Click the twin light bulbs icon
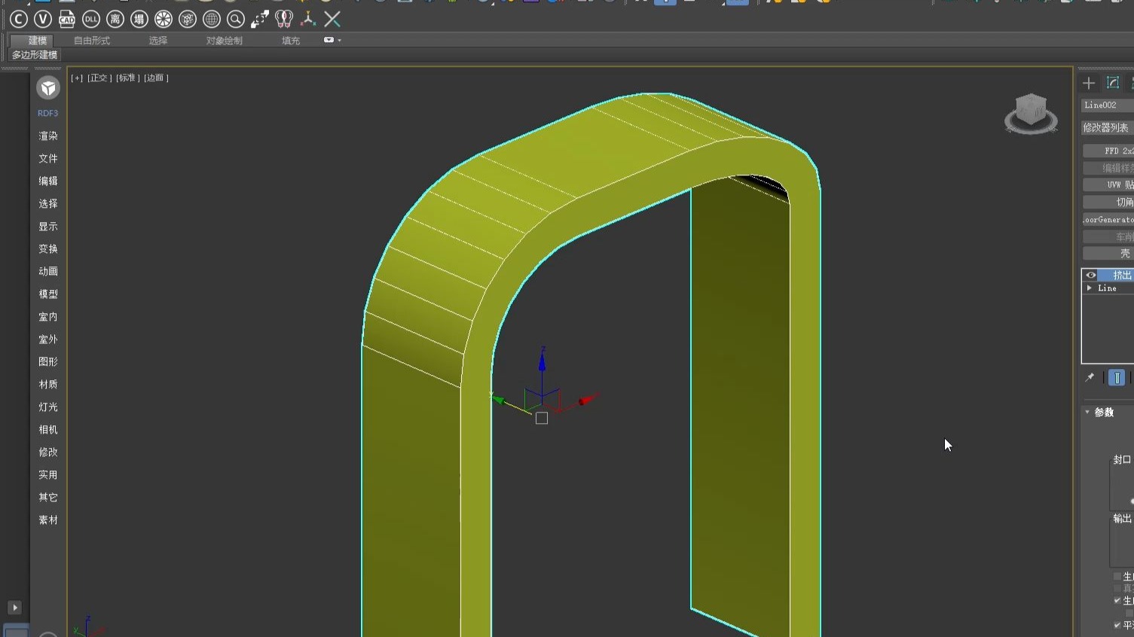 283,19
